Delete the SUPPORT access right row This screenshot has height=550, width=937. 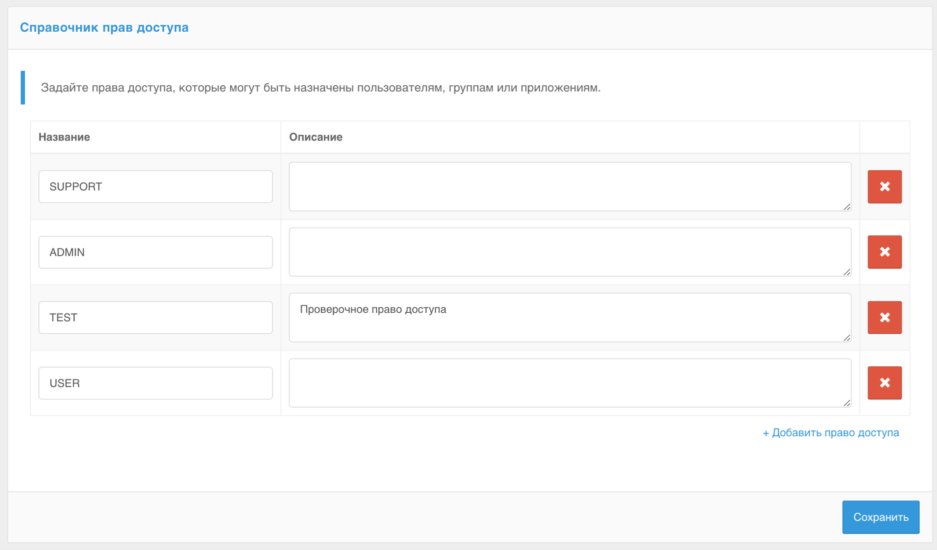coord(884,187)
